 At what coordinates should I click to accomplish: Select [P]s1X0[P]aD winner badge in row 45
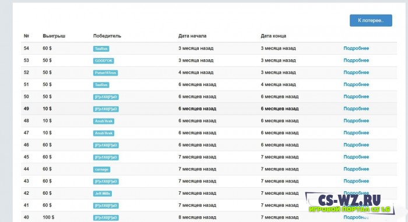coord(106,157)
